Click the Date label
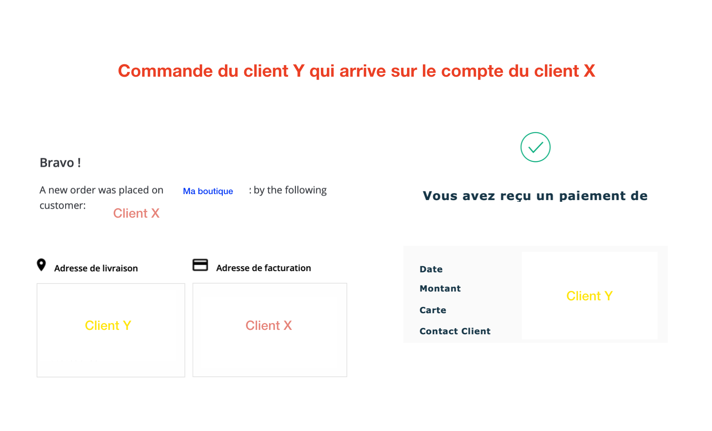Viewport: 712px width, 431px height. [431, 269]
